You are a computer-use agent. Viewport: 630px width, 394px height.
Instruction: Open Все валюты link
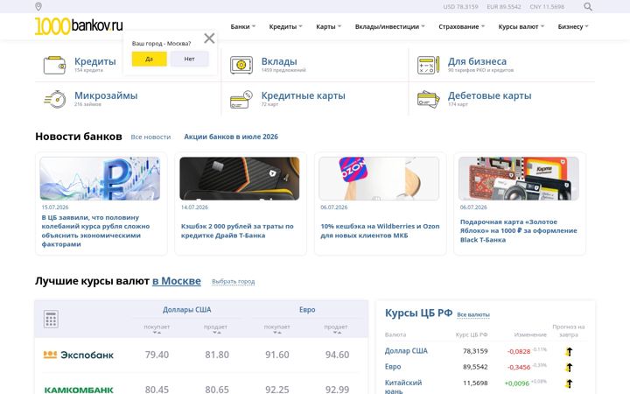[473, 314]
